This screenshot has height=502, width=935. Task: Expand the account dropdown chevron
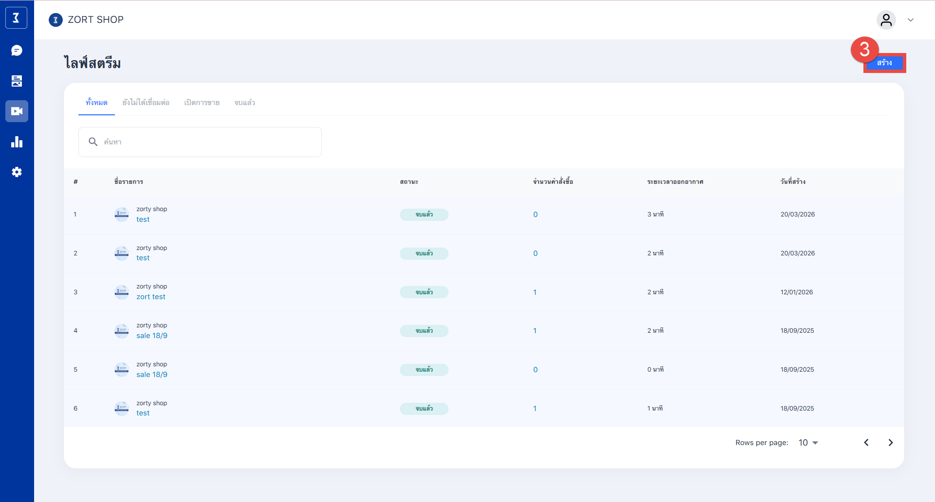(x=910, y=20)
